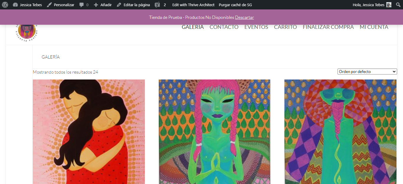Expand the Orden por defecto sorting dropdown
403x184 pixels.
[367, 72]
